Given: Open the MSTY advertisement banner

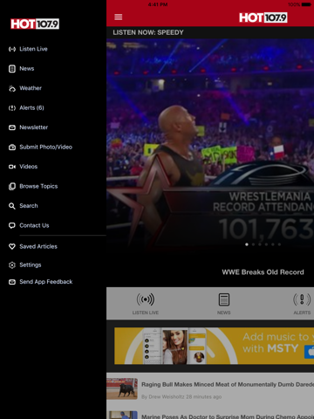Looking at the screenshot, I should pos(214,346).
